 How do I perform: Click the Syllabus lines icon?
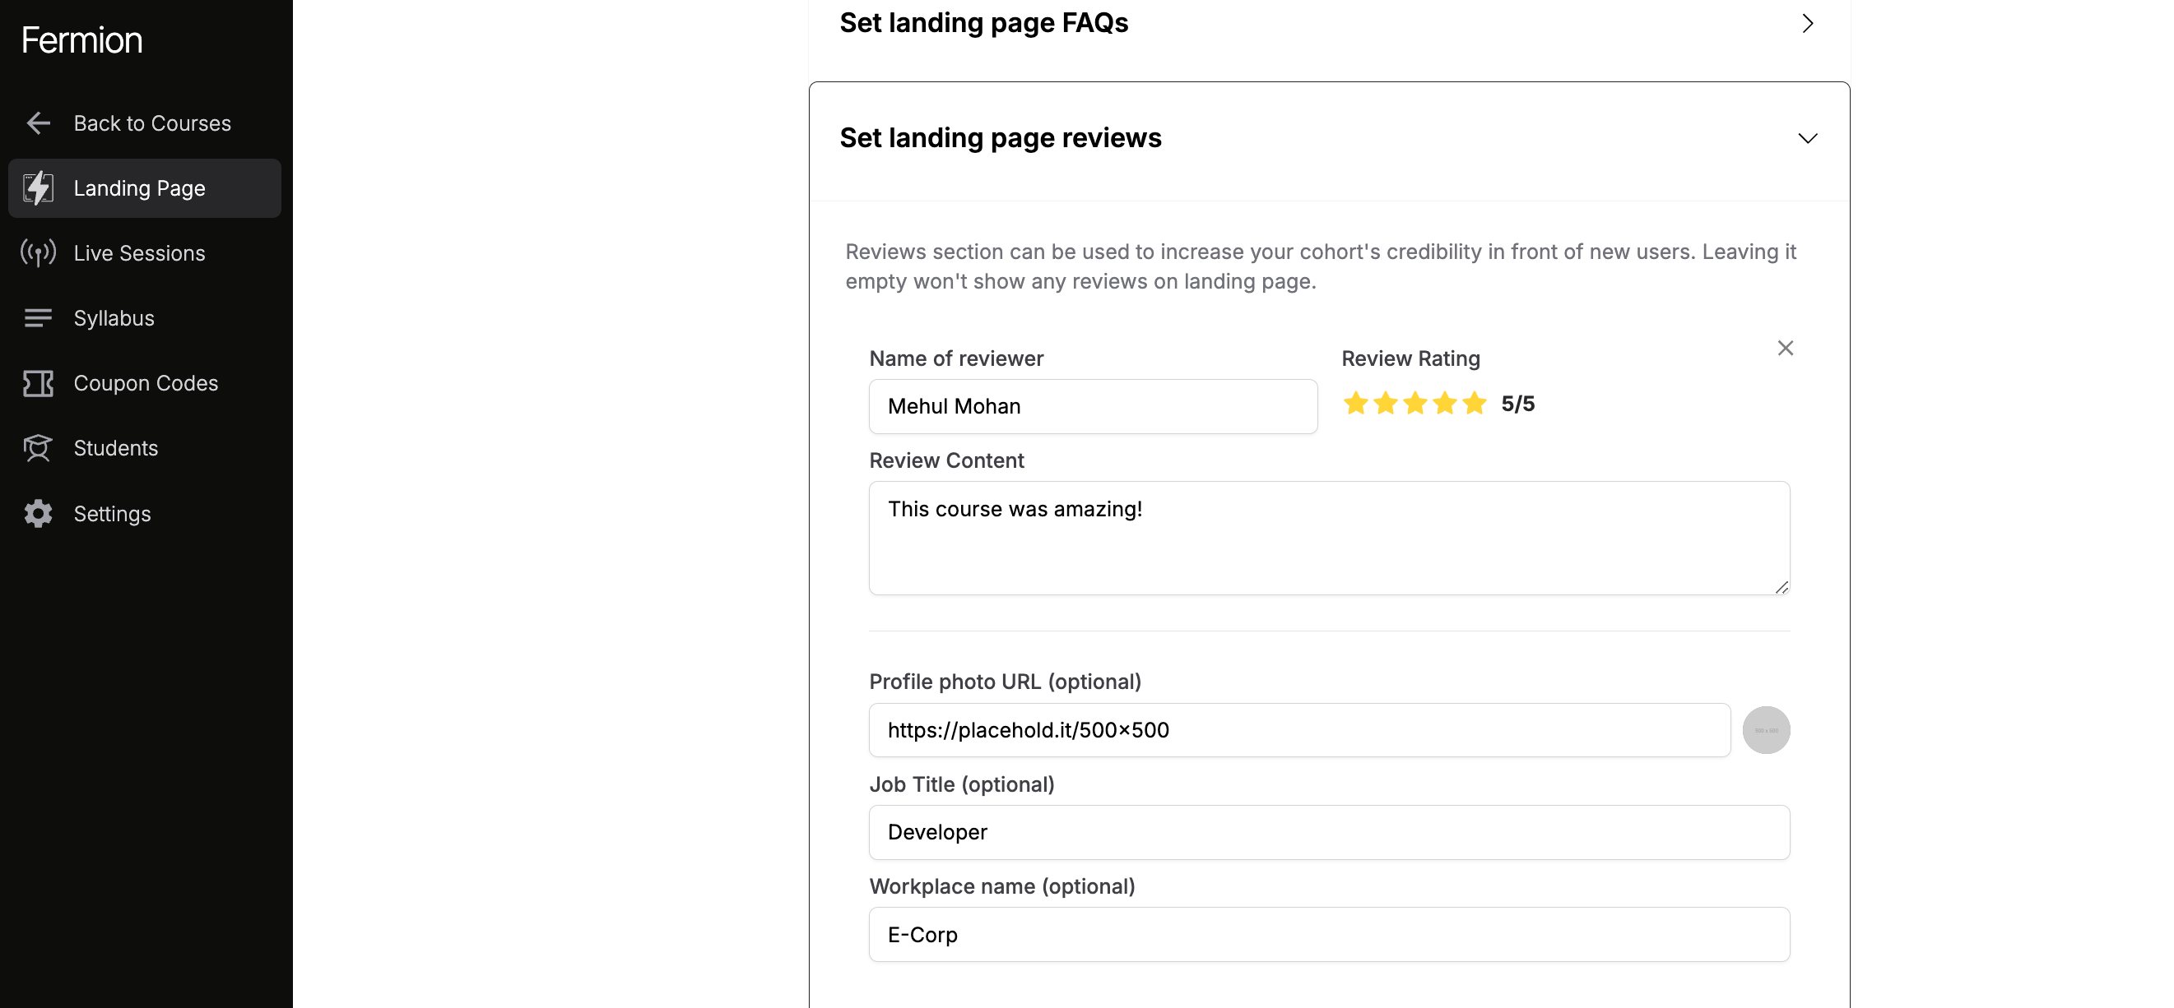38,318
